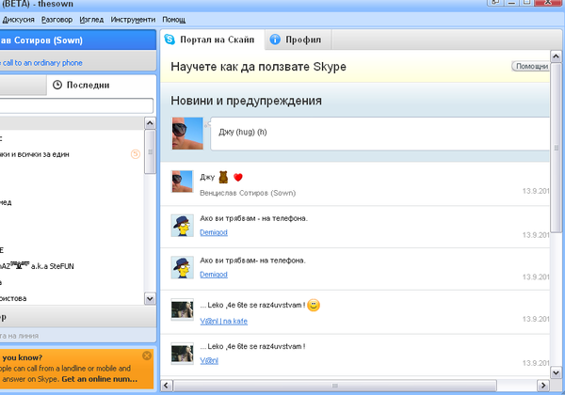
Task: Open the Дискусия menu
Action: (18, 20)
